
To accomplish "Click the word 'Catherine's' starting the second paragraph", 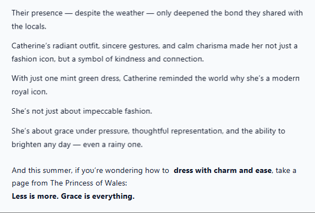I will tap(31, 46).
